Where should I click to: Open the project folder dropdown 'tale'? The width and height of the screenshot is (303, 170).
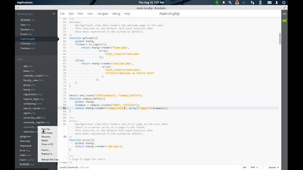(20, 59)
